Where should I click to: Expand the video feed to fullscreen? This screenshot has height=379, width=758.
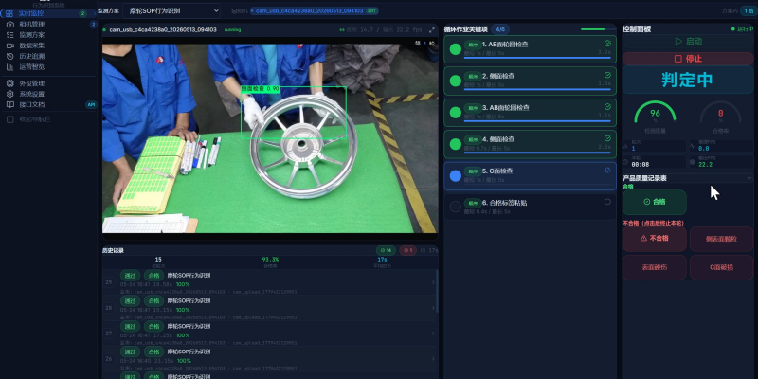[432, 29]
